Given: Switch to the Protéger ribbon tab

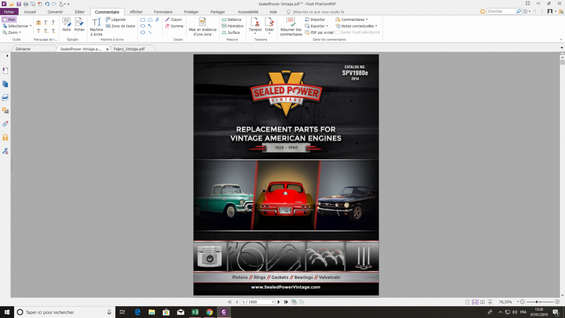Looking at the screenshot, I should [x=191, y=12].
